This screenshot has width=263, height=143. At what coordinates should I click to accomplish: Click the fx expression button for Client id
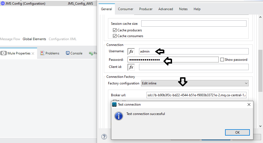click(131, 67)
